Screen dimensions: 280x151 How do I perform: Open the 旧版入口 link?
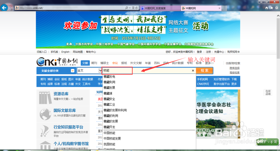pyautogui.click(x=42, y=52)
